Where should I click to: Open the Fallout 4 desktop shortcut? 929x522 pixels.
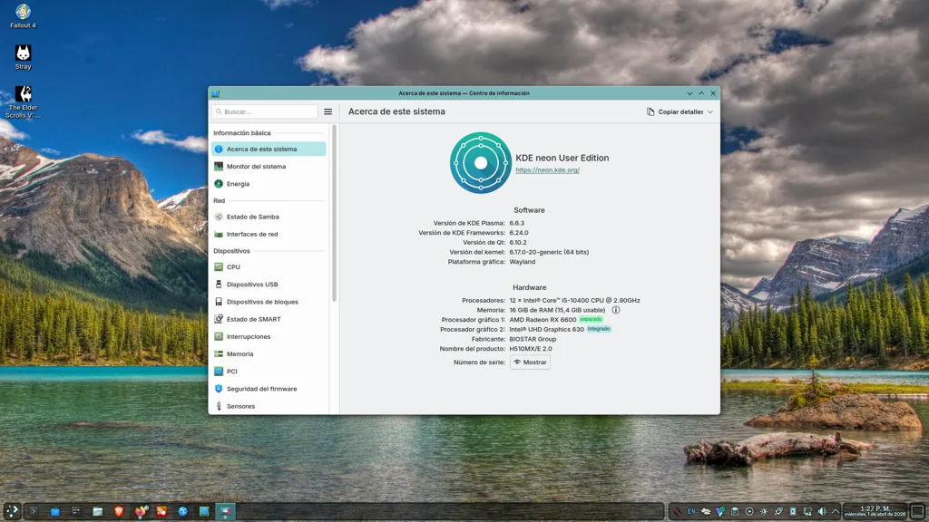pyautogui.click(x=23, y=16)
